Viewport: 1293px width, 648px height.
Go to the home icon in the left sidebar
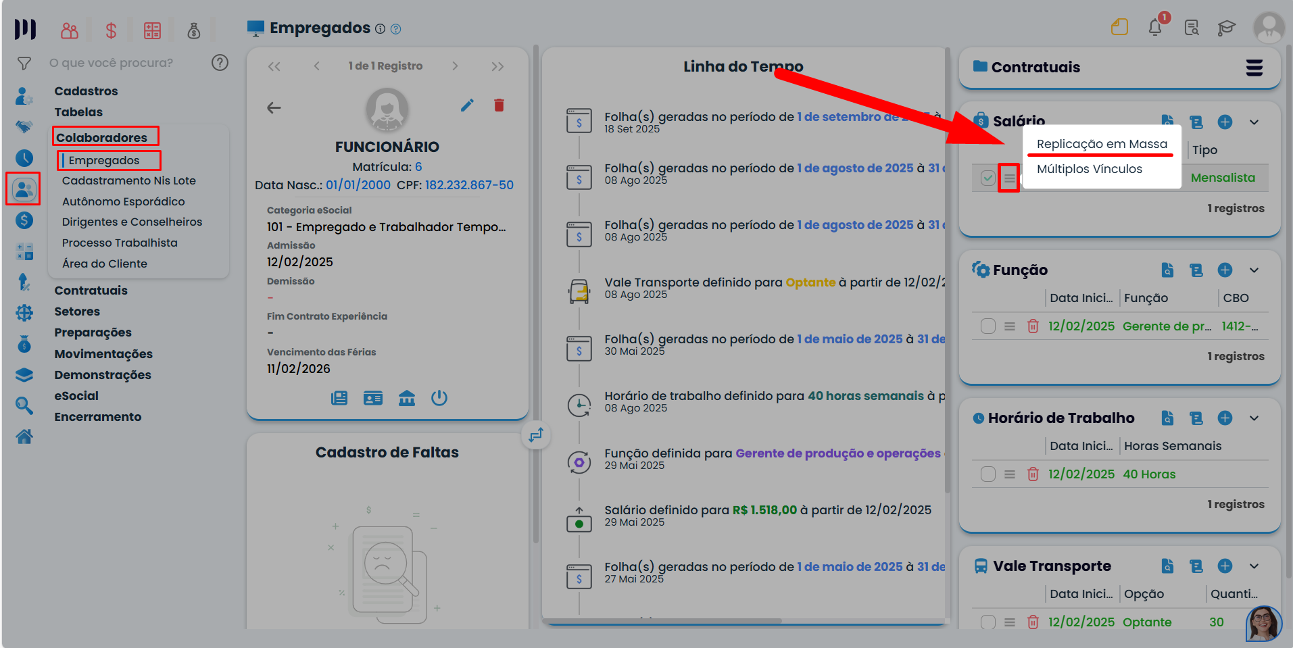pyautogui.click(x=24, y=437)
